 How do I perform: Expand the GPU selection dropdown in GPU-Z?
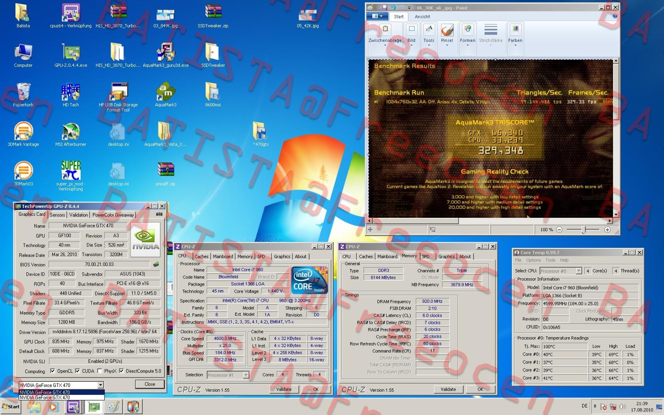100,385
